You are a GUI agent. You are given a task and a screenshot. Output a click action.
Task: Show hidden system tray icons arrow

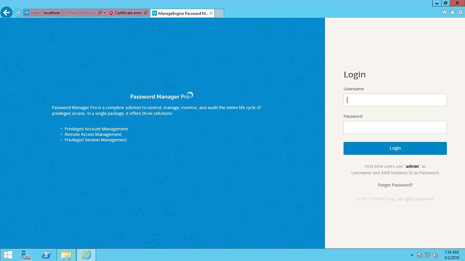click(x=411, y=255)
